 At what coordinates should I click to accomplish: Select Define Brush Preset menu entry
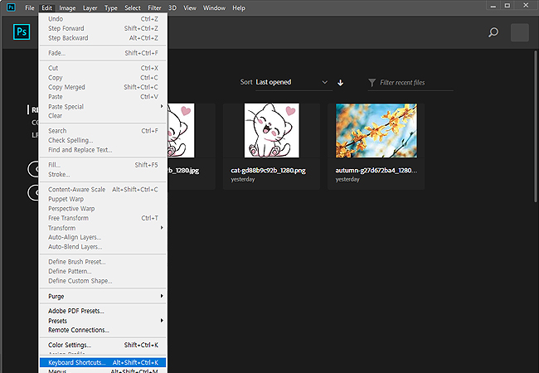click(x=103, y=262)
